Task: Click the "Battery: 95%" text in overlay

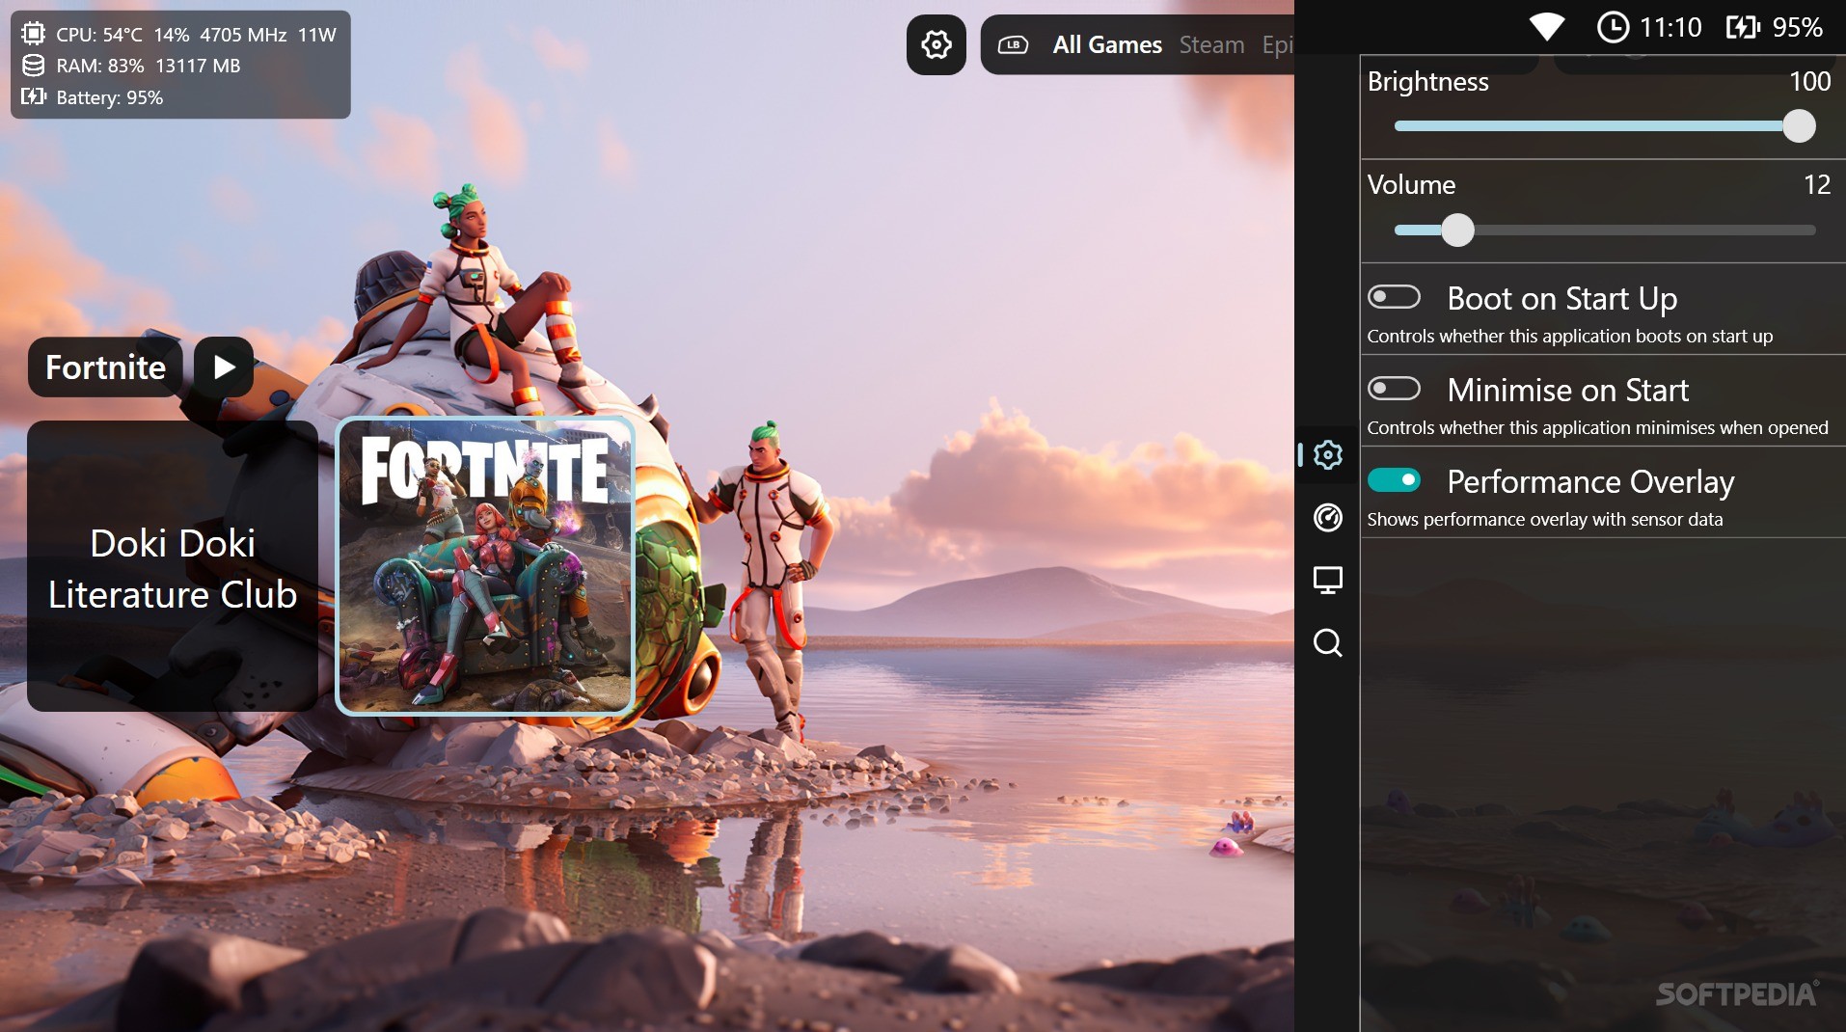Action: [x=109, y=97]
